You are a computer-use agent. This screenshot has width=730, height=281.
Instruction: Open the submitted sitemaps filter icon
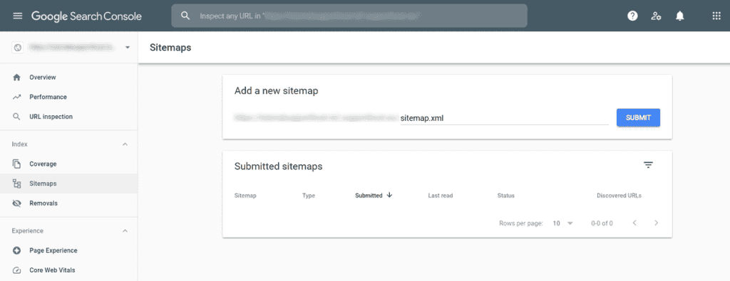pos(649,165)
